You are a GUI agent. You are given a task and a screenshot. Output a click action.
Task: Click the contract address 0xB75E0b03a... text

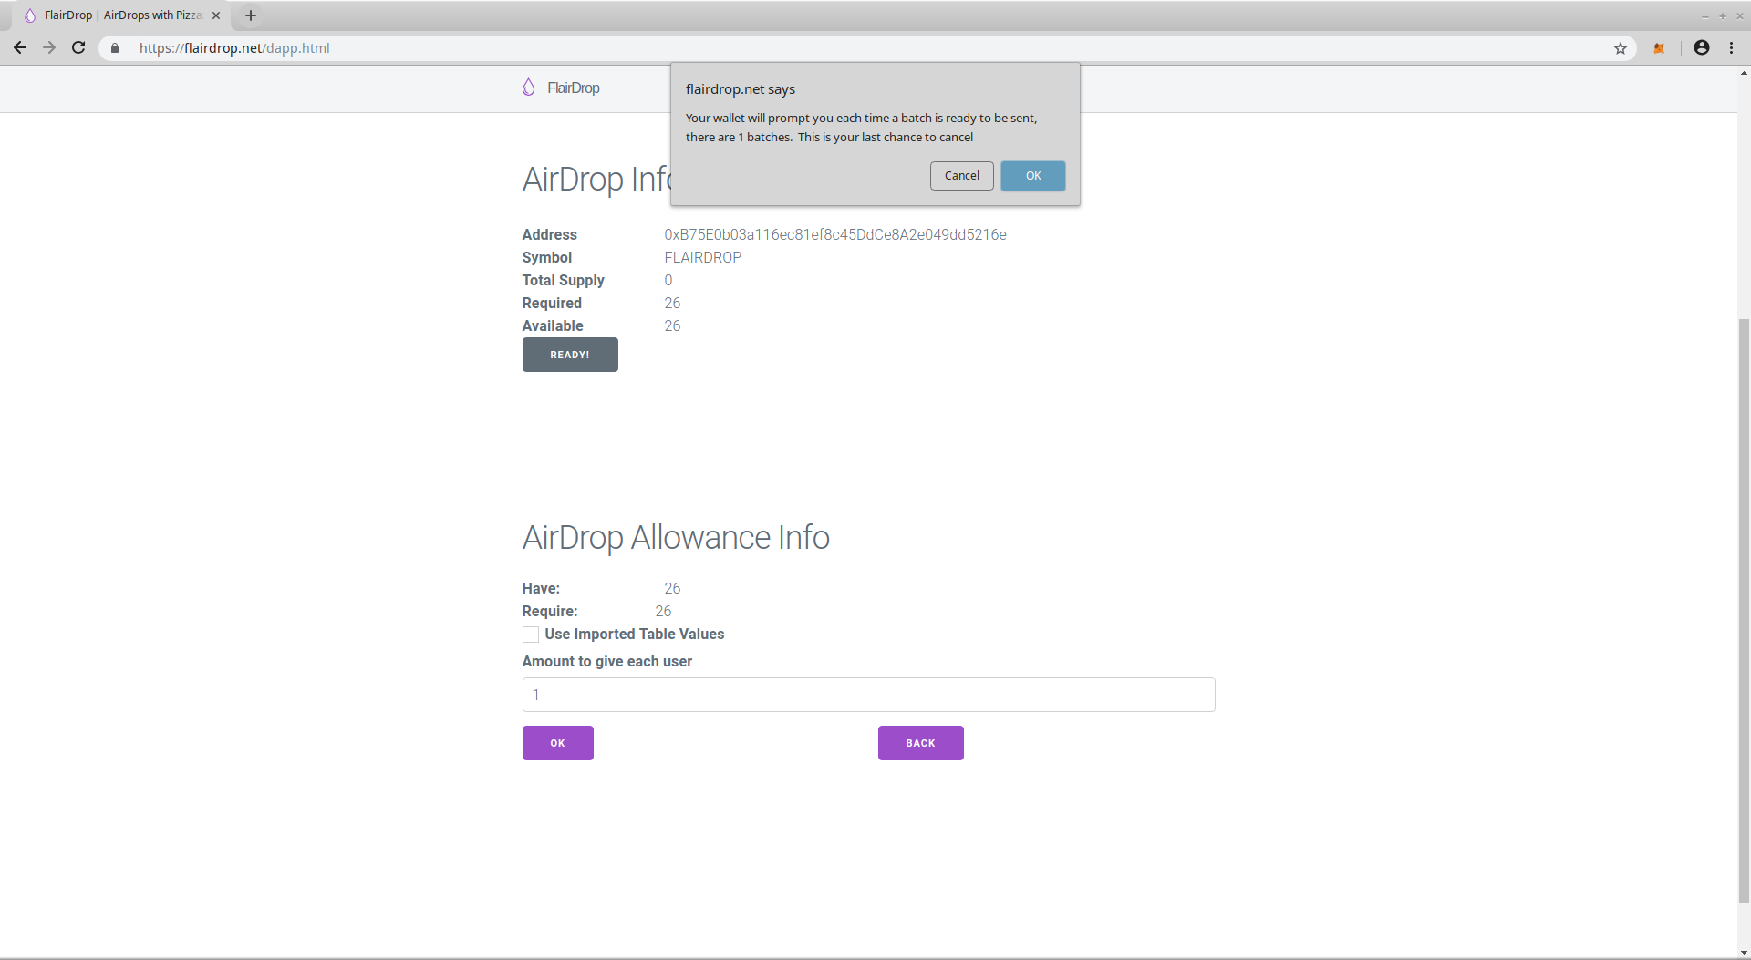click(x=835, y=234)
